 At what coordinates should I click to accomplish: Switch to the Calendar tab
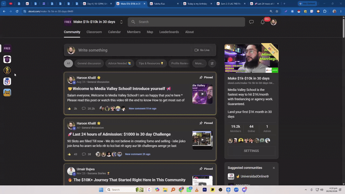pos(115,32)
